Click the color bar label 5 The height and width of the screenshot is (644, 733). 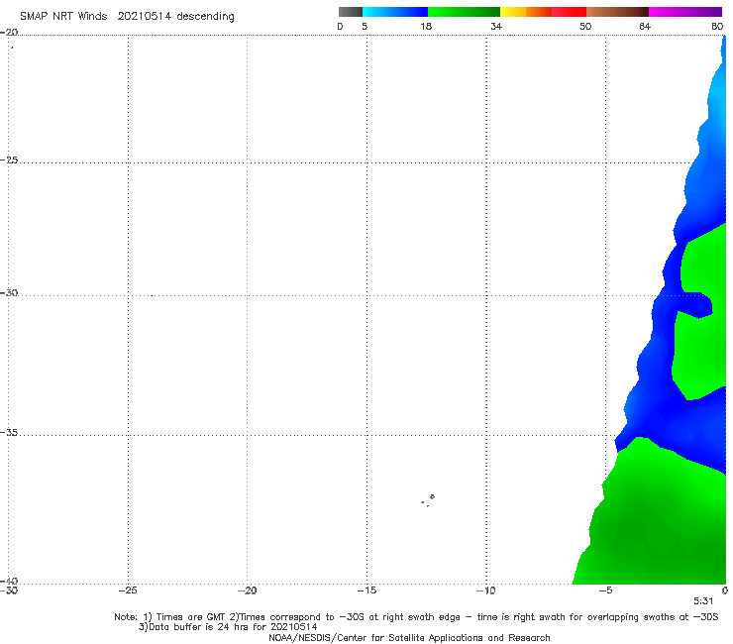[x=365, y=27]
